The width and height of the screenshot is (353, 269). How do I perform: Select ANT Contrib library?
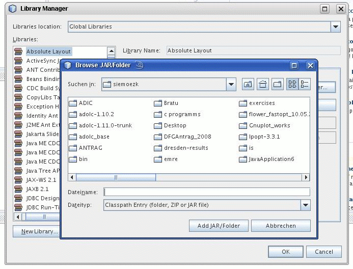point(37,70)
